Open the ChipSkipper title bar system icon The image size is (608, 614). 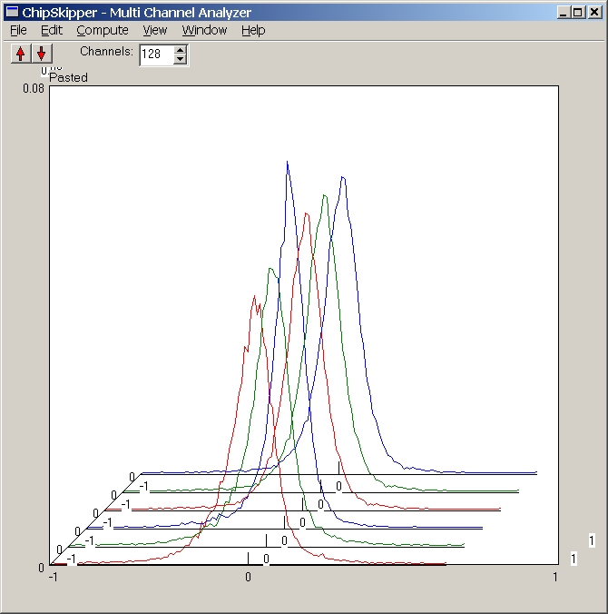12,13
